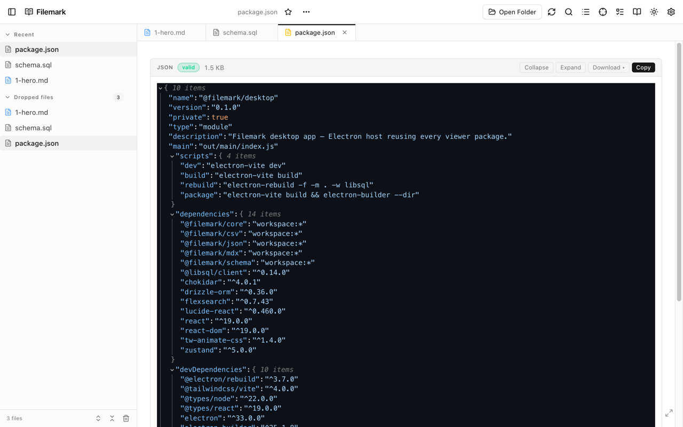Viewport: 683px width, 427px height.
Task: Click the "@libsql/client" dependency key
Action: click(x=214, y=273)
